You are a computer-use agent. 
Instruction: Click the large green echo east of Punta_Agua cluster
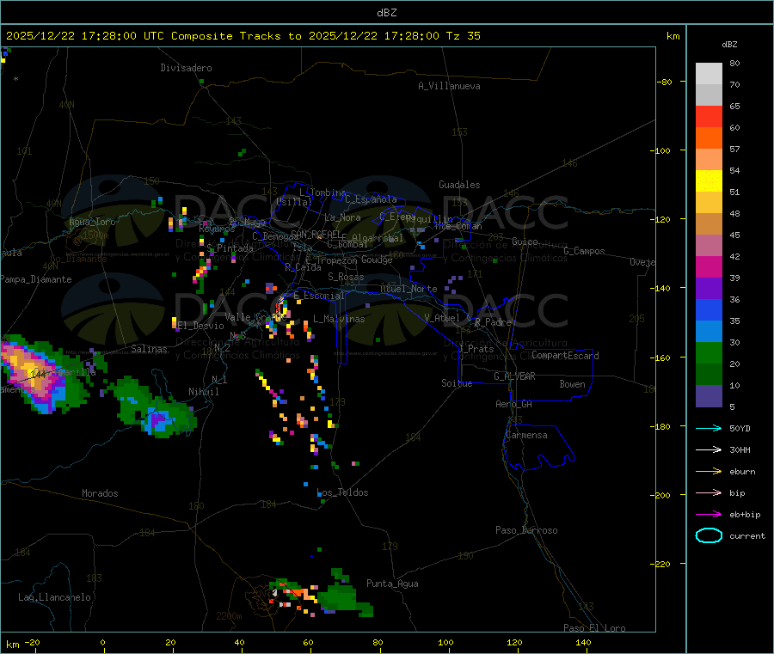point(341,595)
